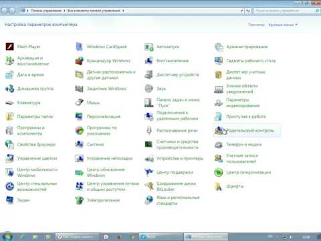Open Устройства и принтеры link
Image resolution: width=321 pixels, height=241 pixels.
coord(180,159)
